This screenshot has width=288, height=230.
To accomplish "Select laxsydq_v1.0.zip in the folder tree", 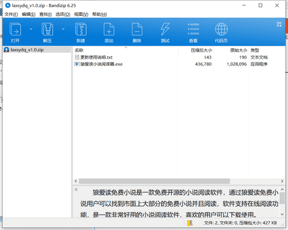I will [27, 49].
